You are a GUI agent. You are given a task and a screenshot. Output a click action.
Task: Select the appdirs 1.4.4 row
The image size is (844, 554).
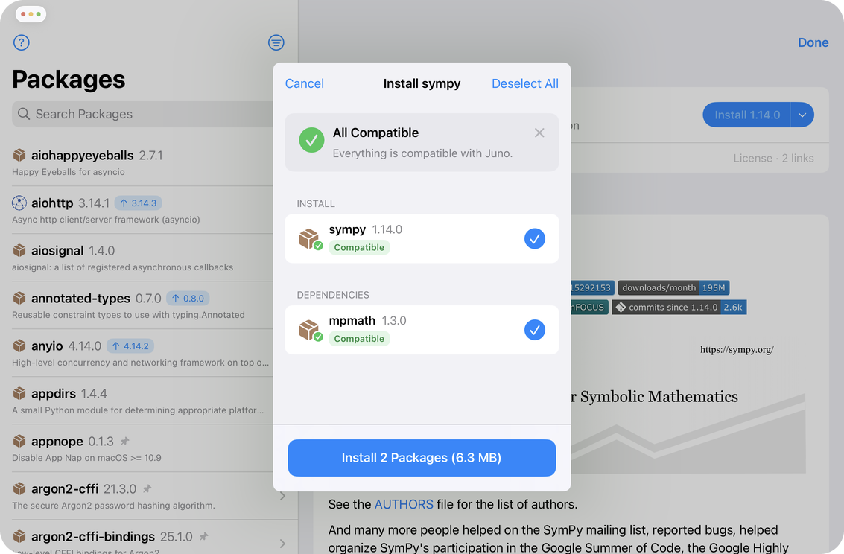click(142, 401)
